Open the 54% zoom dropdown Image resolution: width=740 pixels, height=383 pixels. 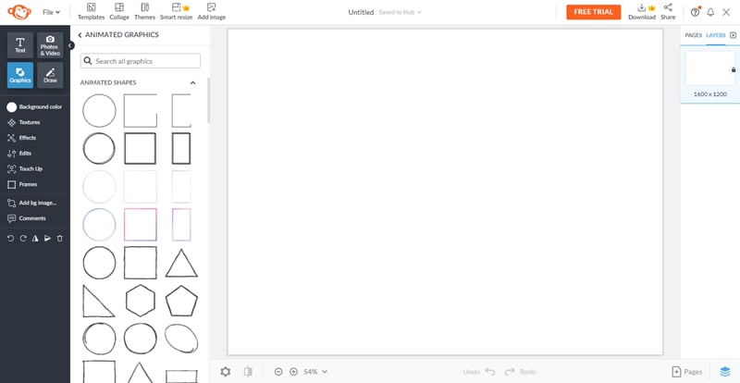tap(315, 372)
